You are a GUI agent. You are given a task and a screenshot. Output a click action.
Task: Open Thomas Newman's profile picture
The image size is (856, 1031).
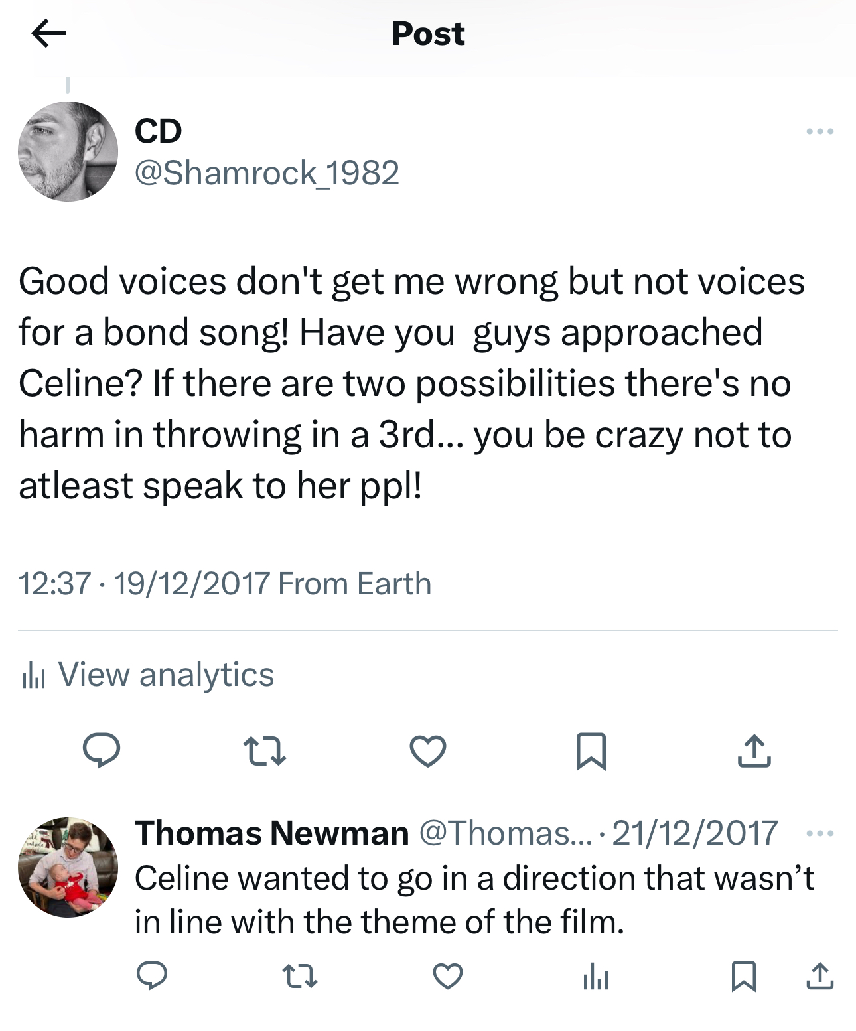pyautogui.click(x=68, y=867)
